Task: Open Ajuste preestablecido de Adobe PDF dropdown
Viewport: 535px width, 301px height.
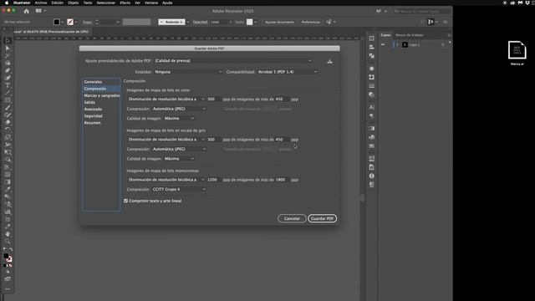Action: coord(233,61)
